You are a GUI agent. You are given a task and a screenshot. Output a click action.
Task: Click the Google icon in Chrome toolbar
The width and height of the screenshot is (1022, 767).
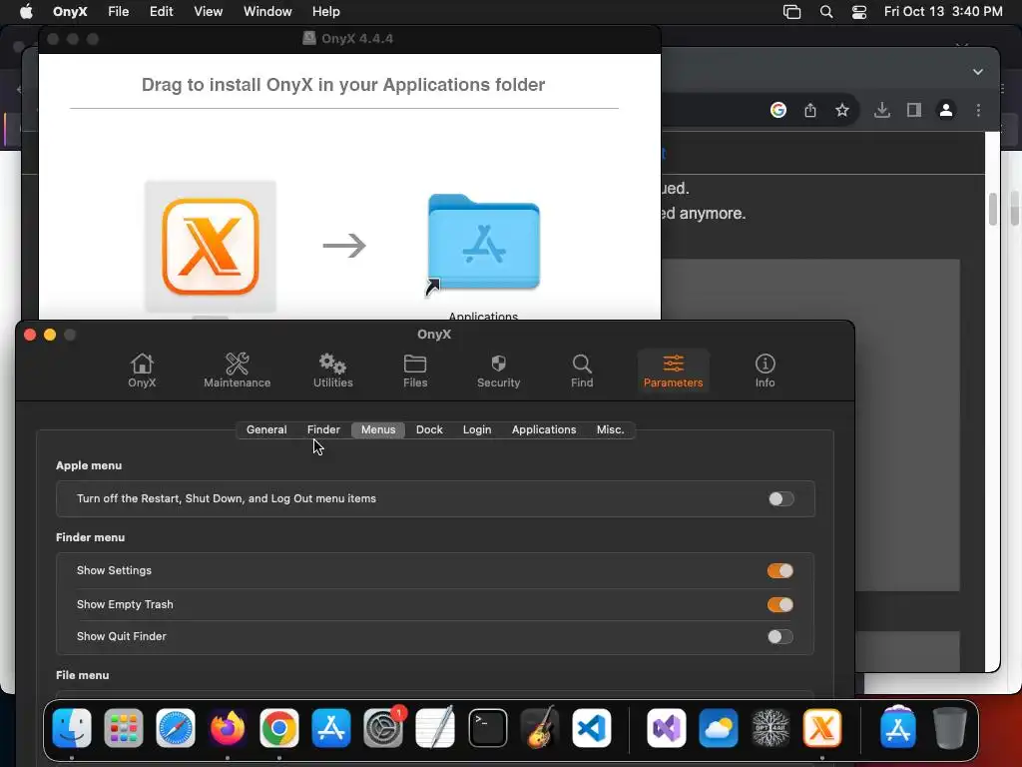(x=777, y=110)
